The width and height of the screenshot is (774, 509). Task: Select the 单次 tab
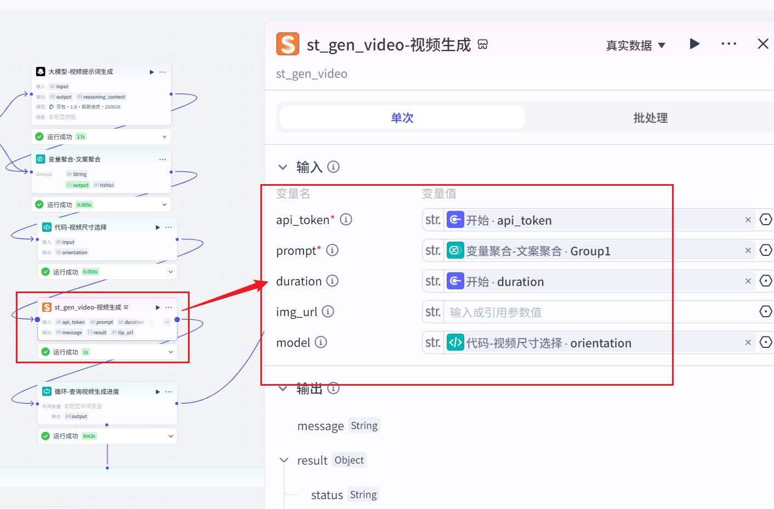401,117
